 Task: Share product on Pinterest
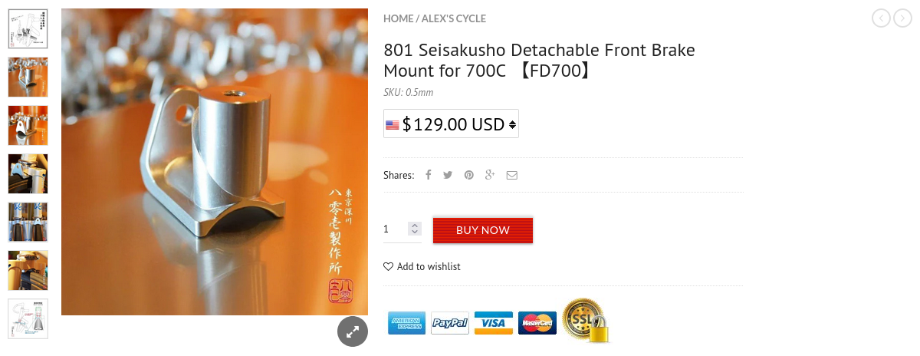[x=468, y=175]
